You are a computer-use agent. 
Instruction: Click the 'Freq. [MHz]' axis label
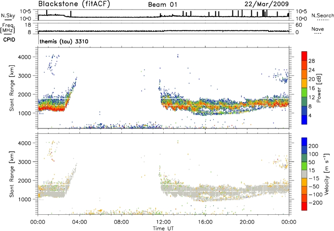click(x=8, y=28)
